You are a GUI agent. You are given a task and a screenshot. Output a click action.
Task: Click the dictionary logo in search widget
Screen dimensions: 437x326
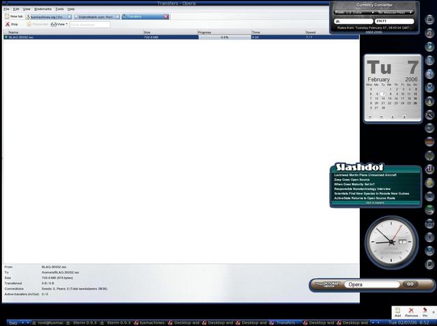pos(328,284)
